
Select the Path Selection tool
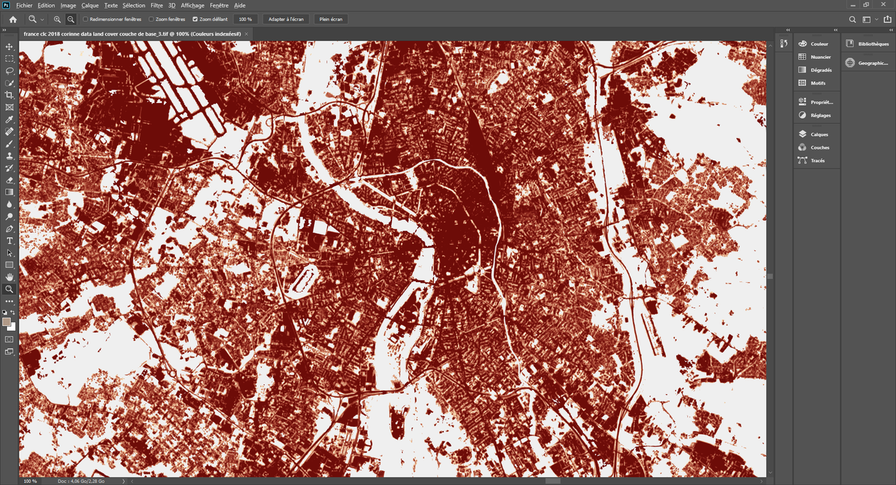[x=9, y=253]
